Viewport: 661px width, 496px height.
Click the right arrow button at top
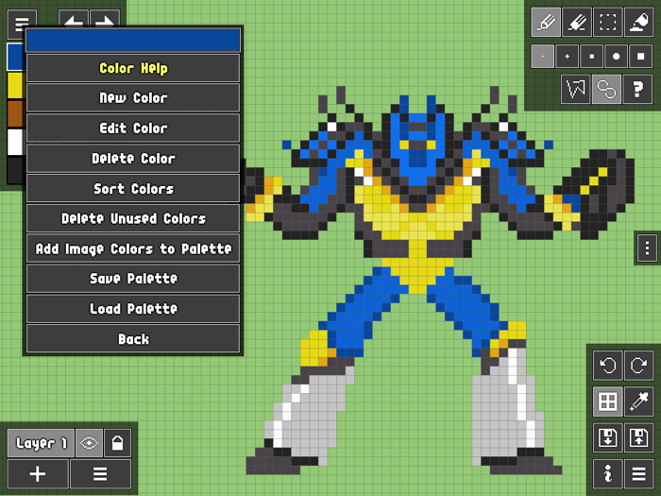click(x=105, y=19)
